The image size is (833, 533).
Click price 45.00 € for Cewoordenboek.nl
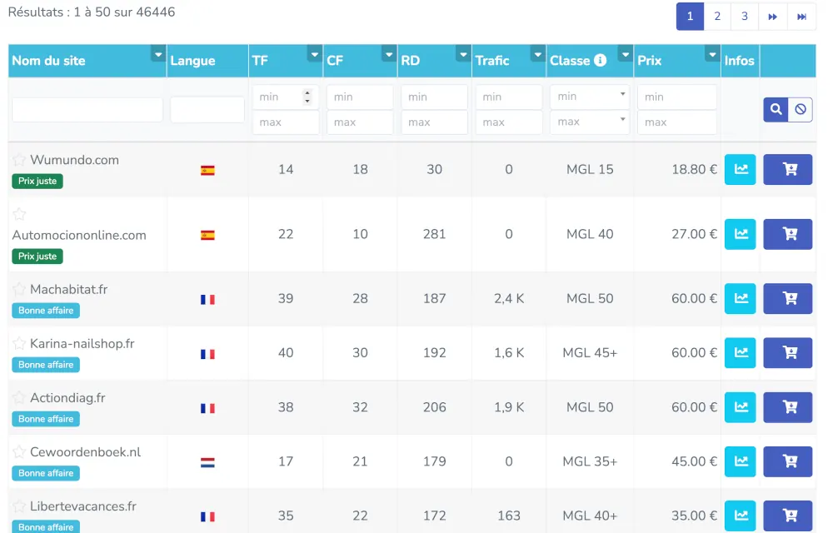pyautogui.click(x=694, y=461)
